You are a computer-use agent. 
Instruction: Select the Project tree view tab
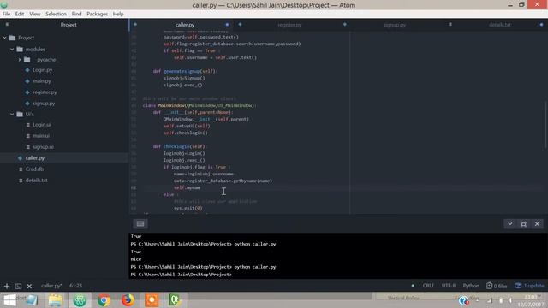point(68,25)
